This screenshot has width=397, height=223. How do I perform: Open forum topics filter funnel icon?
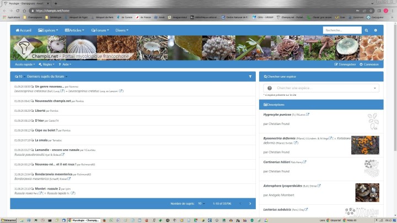(x=250, y=77)
